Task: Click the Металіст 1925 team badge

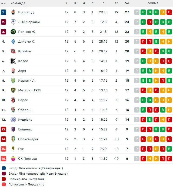Action: click(13, 90)
